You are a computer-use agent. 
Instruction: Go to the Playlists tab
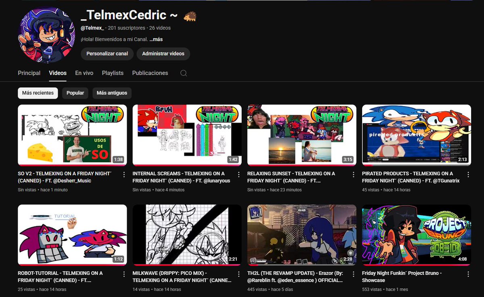(113, 73)
